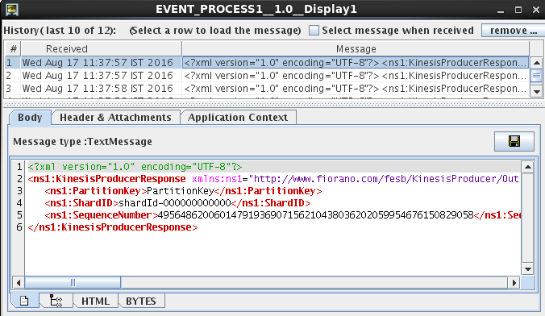Viewport: 545px width, 316px height.
Task: Click the Message type :TextMessage label
Action: point(82,142)
